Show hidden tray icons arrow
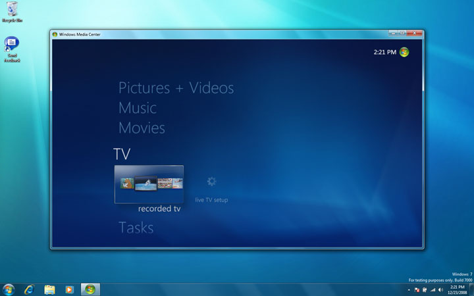 click(x=409, y=290)
